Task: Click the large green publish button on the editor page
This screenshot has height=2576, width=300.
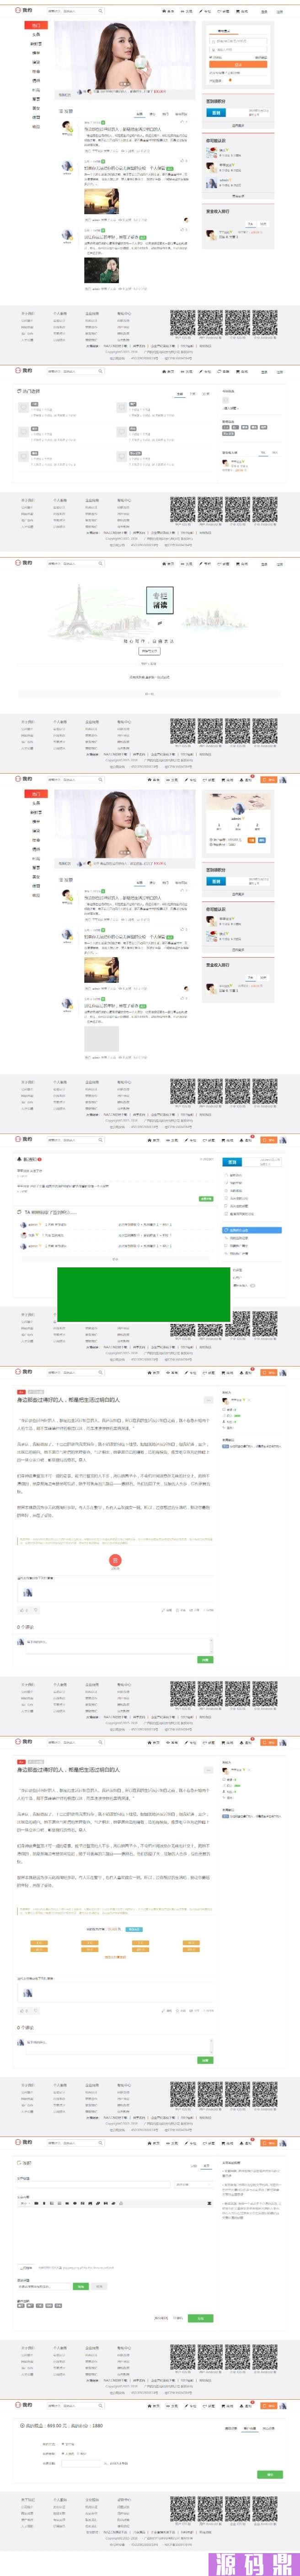Action: click(x=201, y=2317)
